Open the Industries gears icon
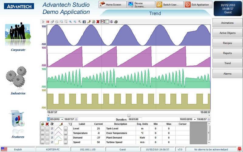Viewport: 243px width, 152px height. (x=16, y=77)
